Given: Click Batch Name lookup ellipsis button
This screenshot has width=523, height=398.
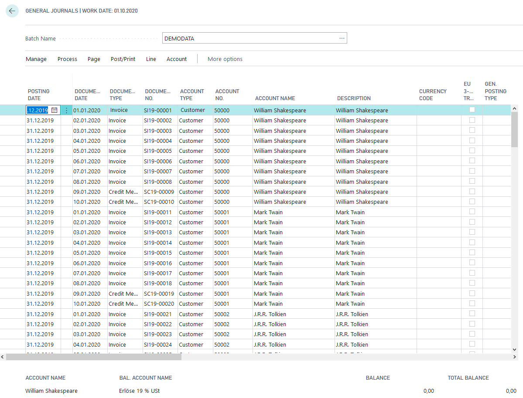Looking at the screenshot, I should tap(342, 38).
